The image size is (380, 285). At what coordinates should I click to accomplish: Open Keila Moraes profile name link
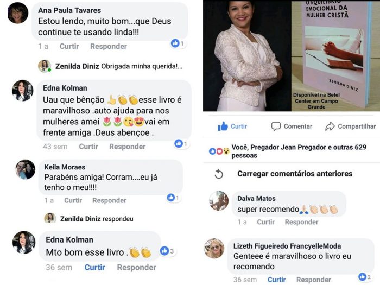tap(65, 167)
